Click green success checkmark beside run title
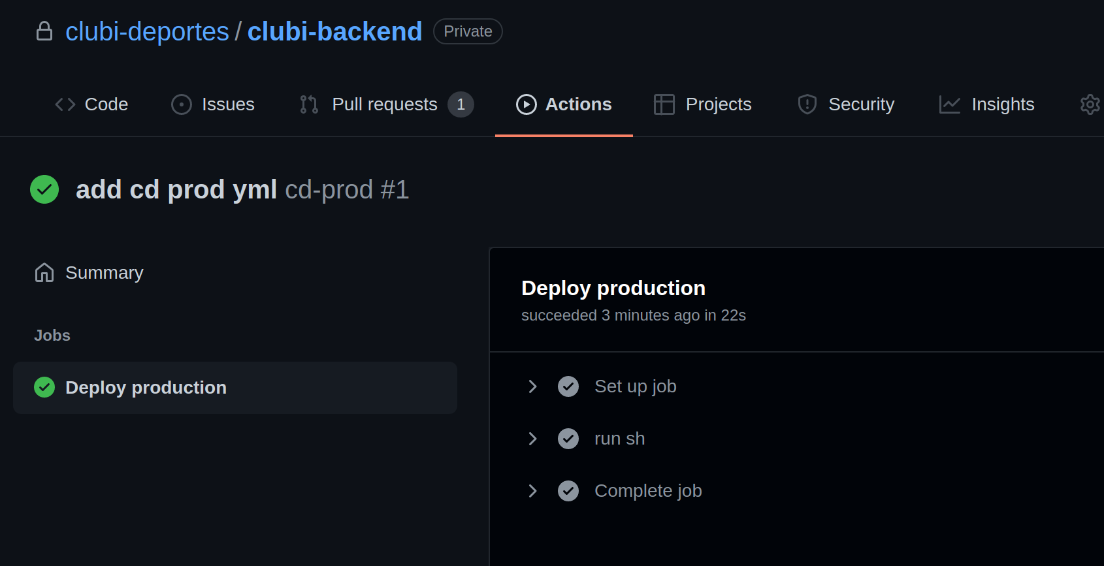This screenshot has width=1104, height=566. [x=44, y=189]
